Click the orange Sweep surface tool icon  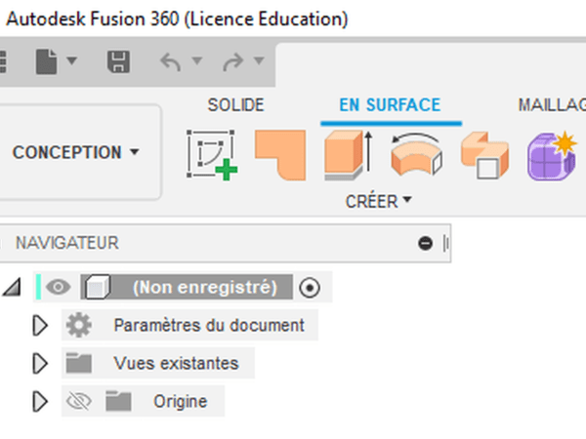point(485,154)
